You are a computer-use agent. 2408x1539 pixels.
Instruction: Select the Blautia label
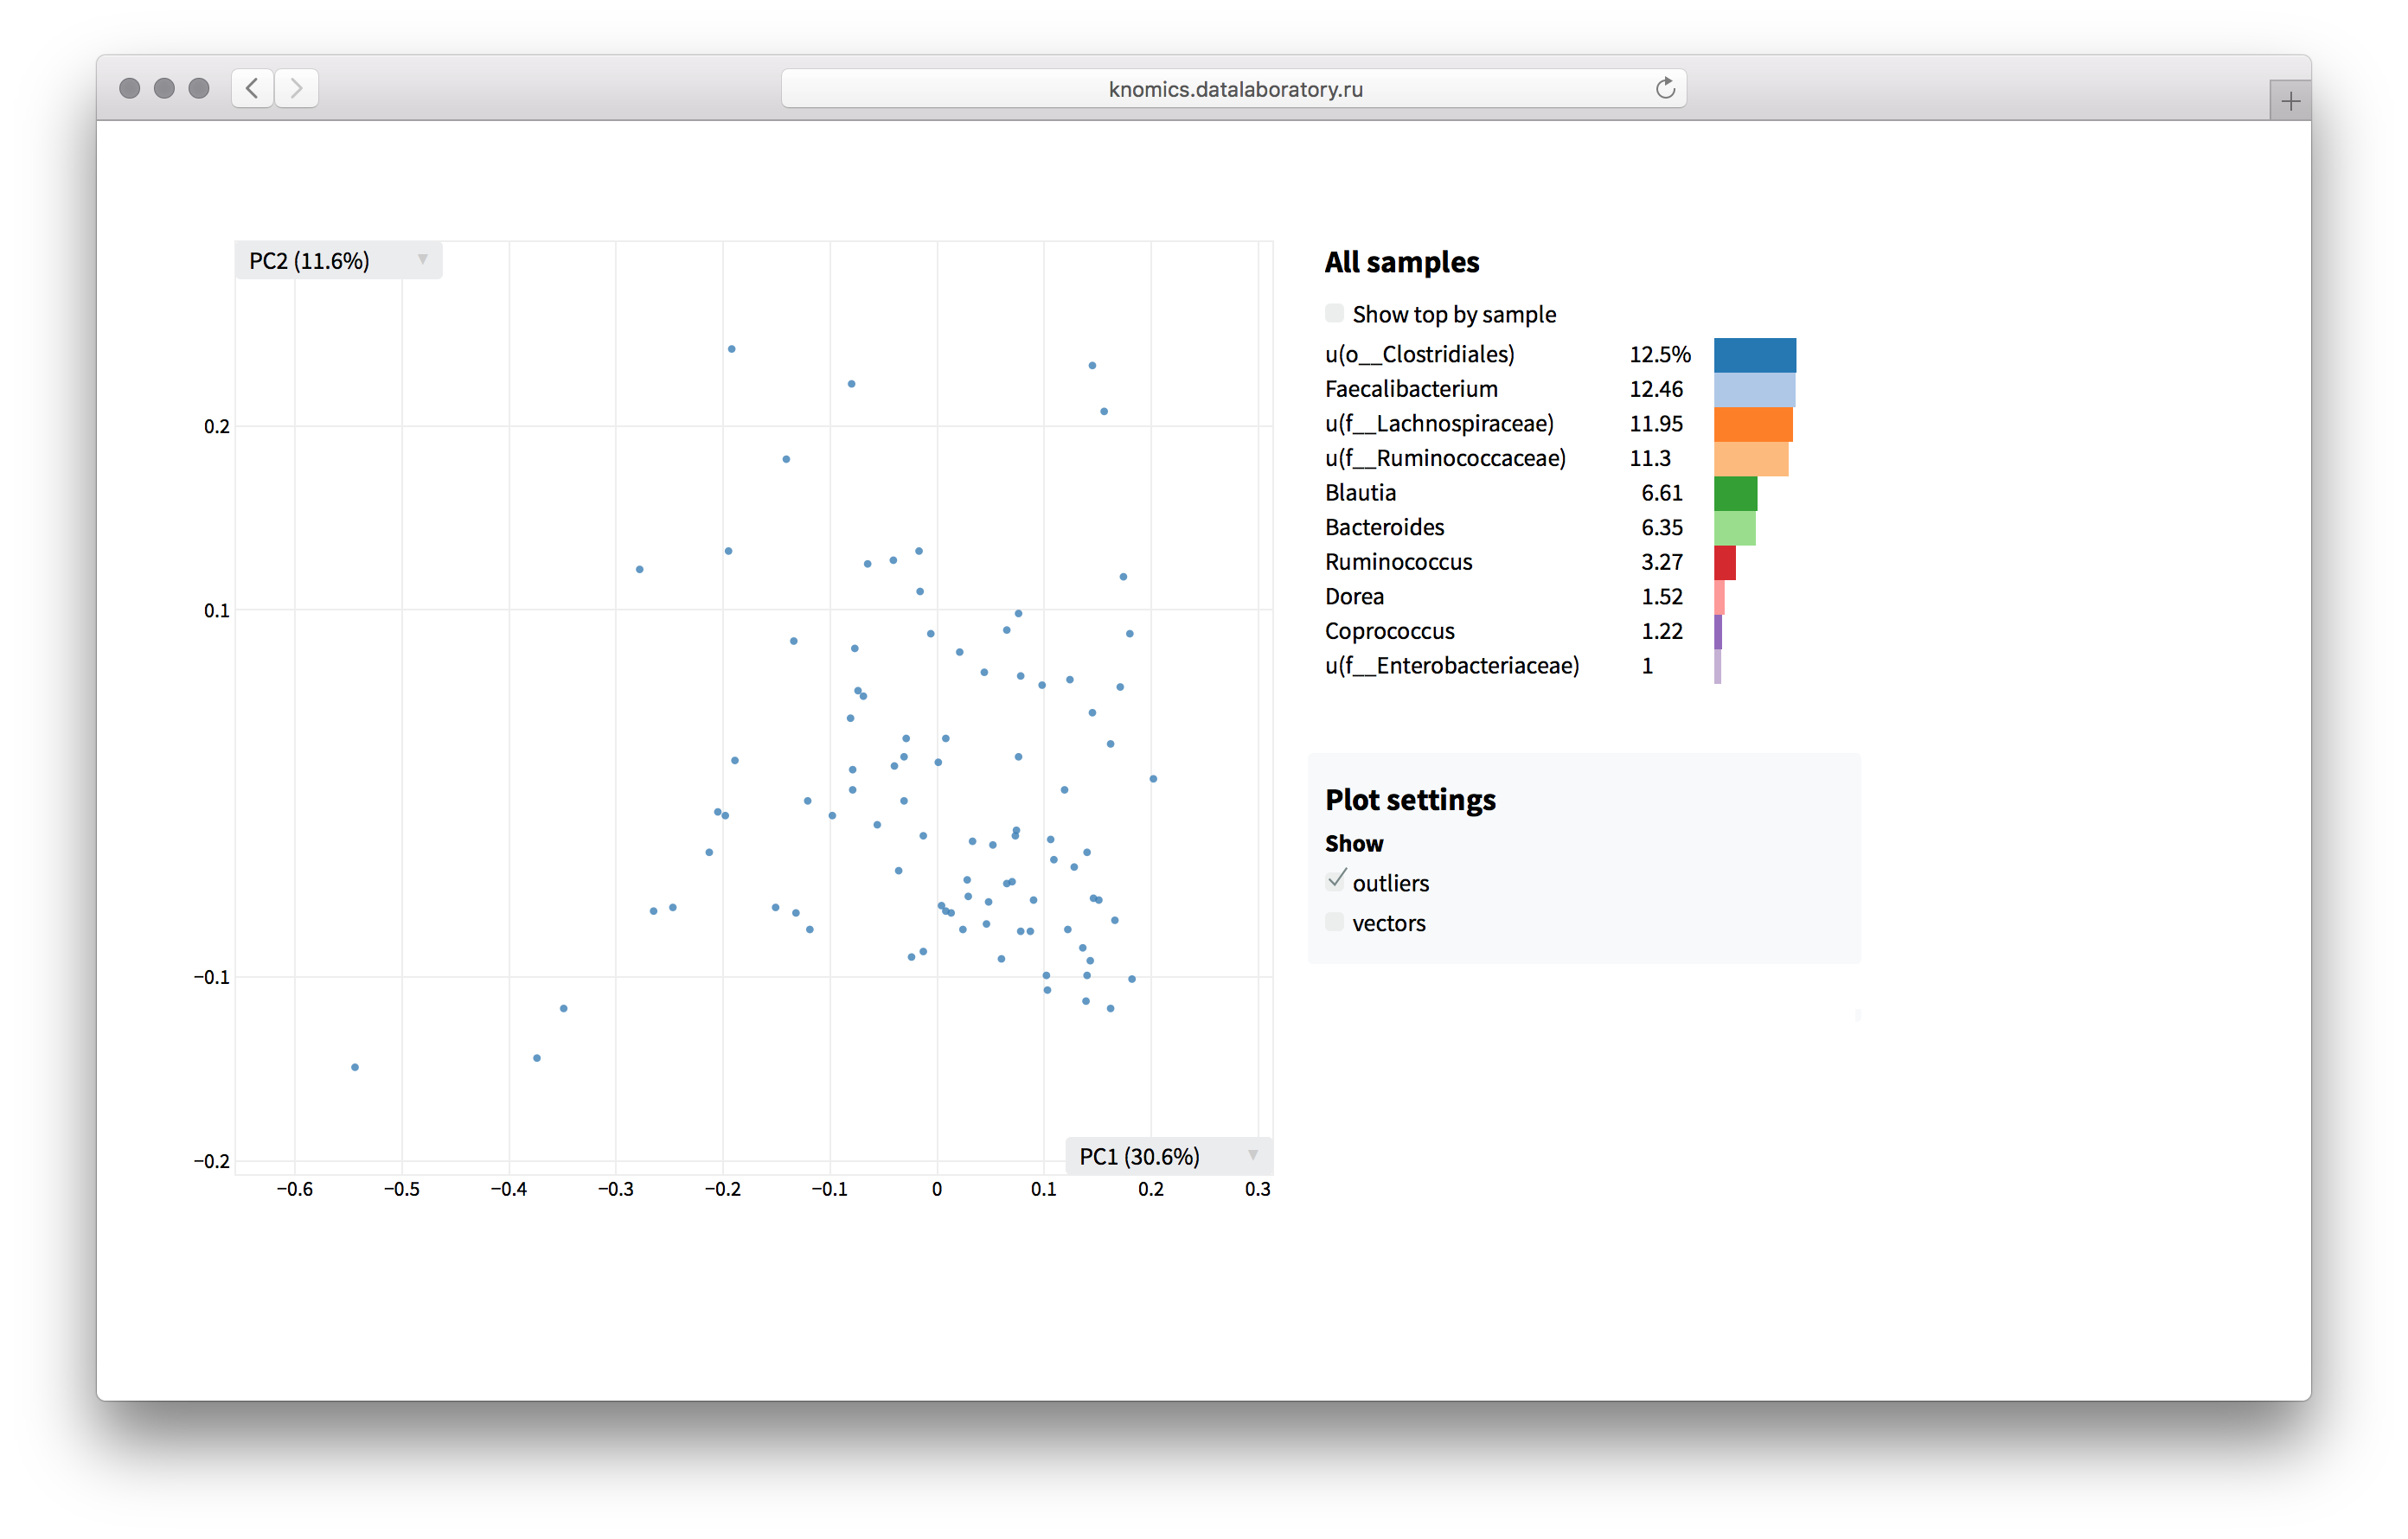click(x=1360, y=493)
